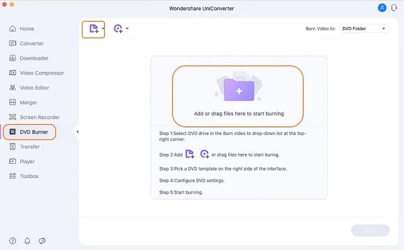This screenshot has width=404, height=250.
Task: Go to Downloader in sidebar
Action: (28, 58)
